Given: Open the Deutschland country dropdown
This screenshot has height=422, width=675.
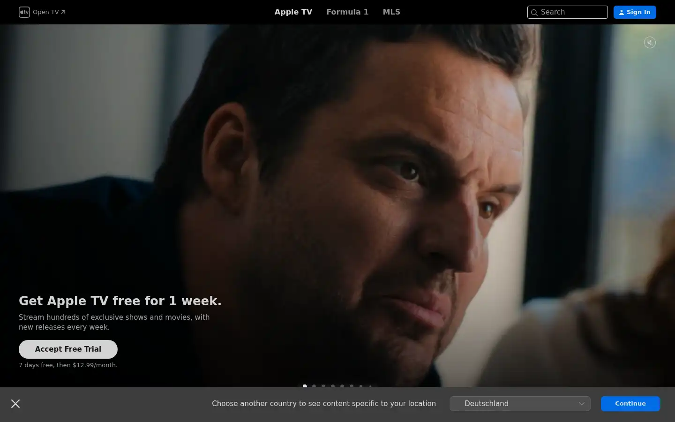Looking at the screenshot, I should [x=520, y=404].
